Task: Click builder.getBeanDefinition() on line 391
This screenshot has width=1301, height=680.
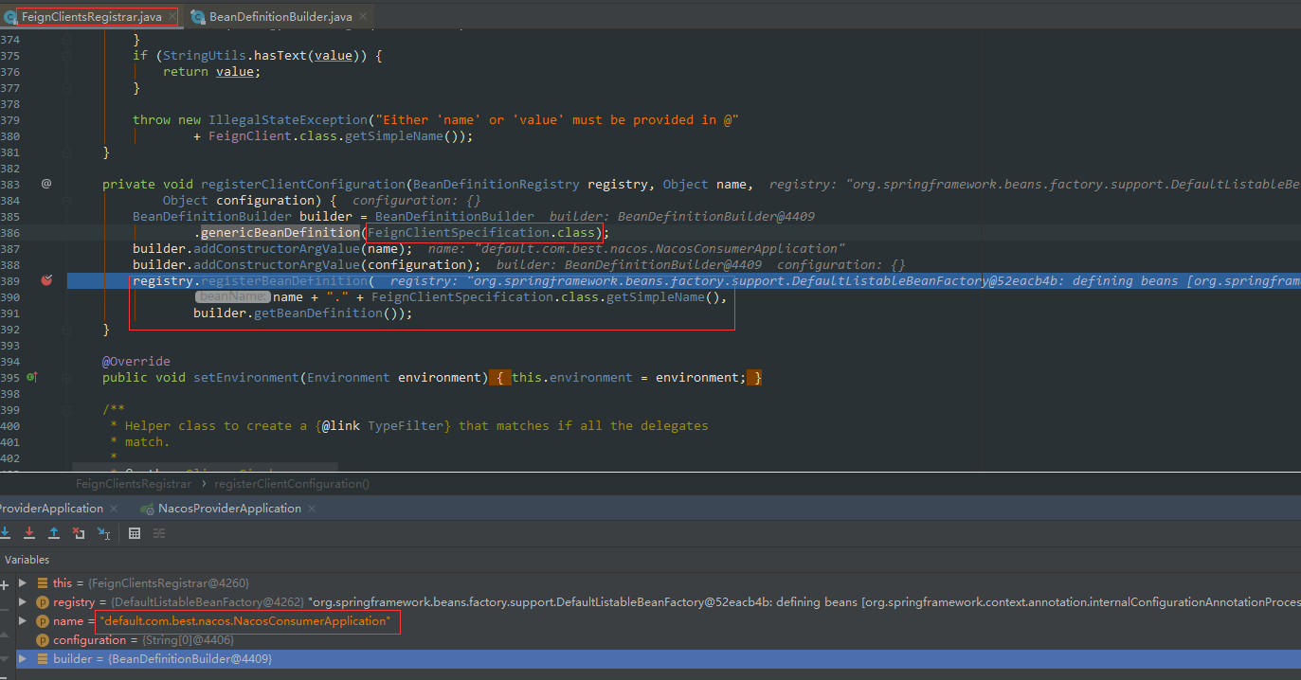Action: pyautogui.click(x=299, y=313)
